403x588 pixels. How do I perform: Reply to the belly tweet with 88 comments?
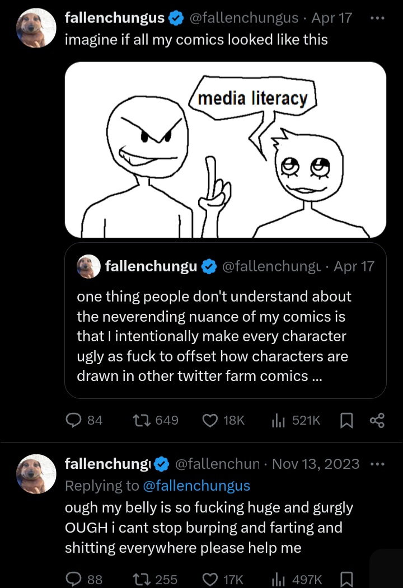click(x=73, y=580)
